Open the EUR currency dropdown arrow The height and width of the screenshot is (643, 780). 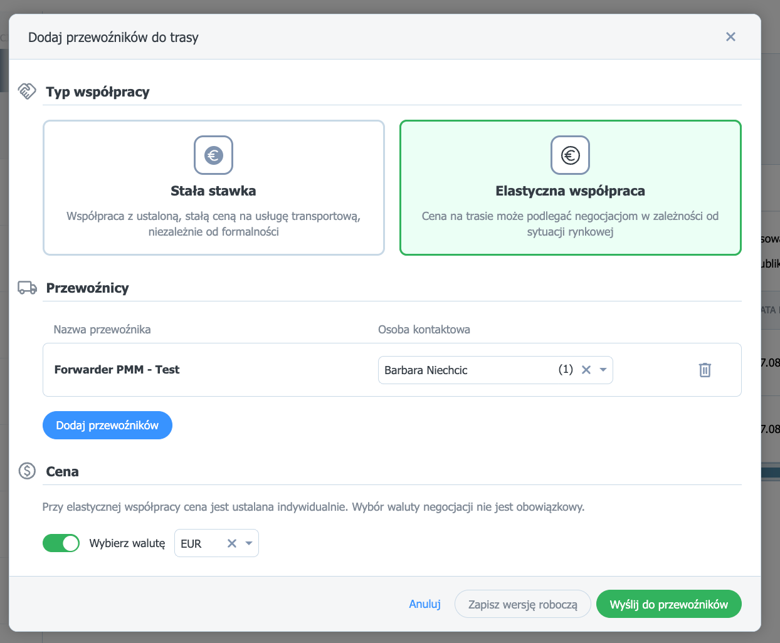click(x=249, y=543)
